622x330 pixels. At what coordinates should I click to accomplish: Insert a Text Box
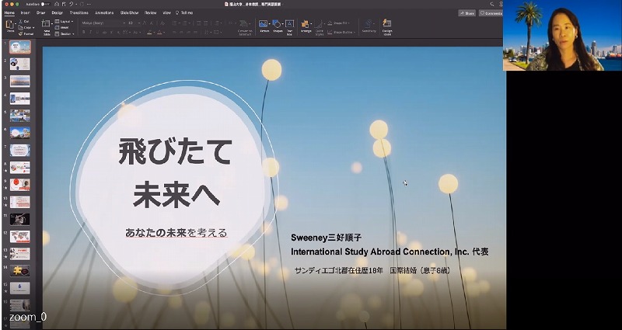(289, 26)
